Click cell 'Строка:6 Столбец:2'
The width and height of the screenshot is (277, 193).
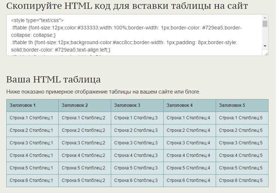85,180
